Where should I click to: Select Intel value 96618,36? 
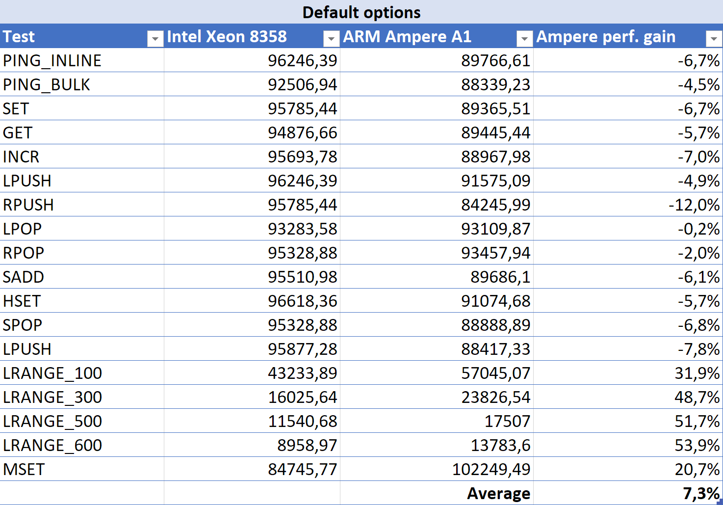(x=252, y=301)
